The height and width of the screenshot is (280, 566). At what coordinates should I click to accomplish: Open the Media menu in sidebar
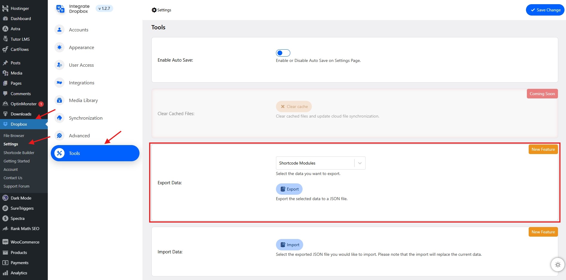(x=24, y=73)
